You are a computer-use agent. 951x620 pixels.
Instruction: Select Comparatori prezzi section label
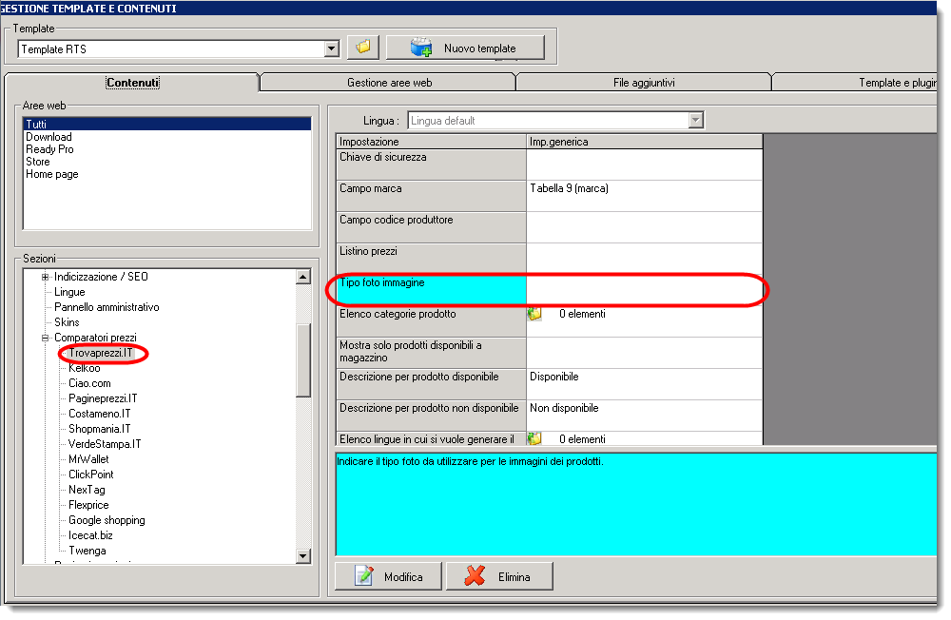[x=95, y=338]
